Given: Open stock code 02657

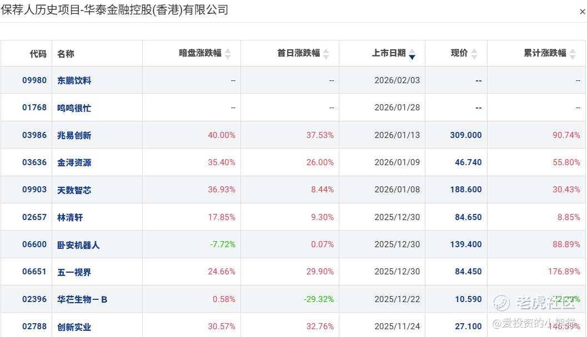Looking at the screenshot, I should tap(34, 217).
